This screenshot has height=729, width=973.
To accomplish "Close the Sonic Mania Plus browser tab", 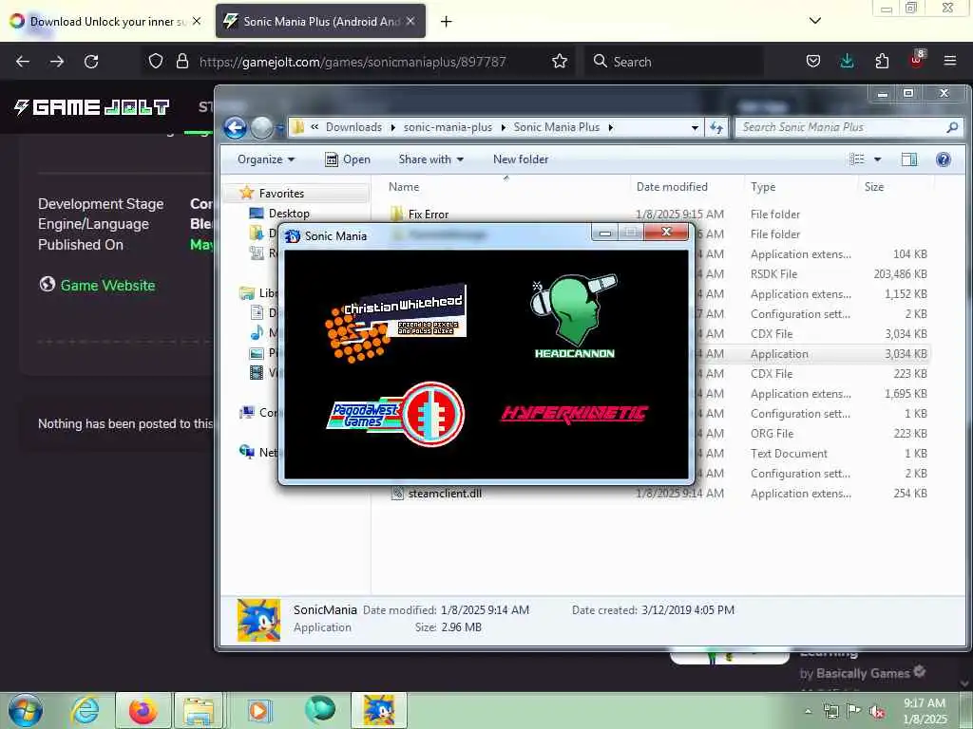I will (x=410, y=21).
